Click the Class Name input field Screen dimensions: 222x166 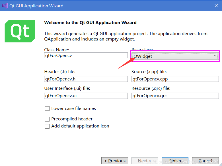(x=86, y=55)
